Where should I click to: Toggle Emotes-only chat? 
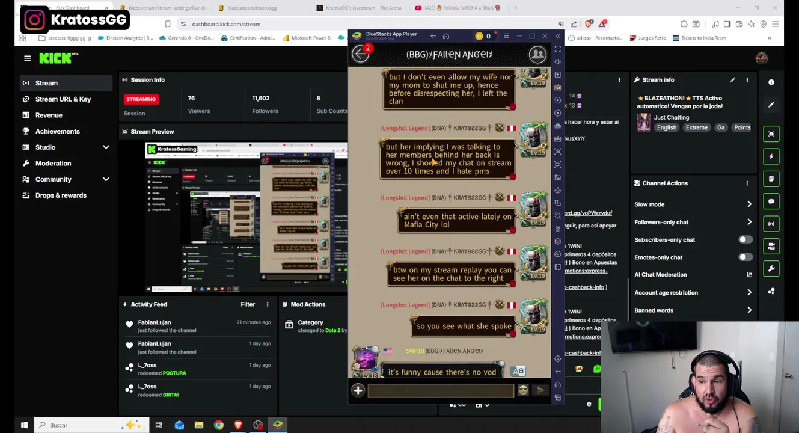745,257
